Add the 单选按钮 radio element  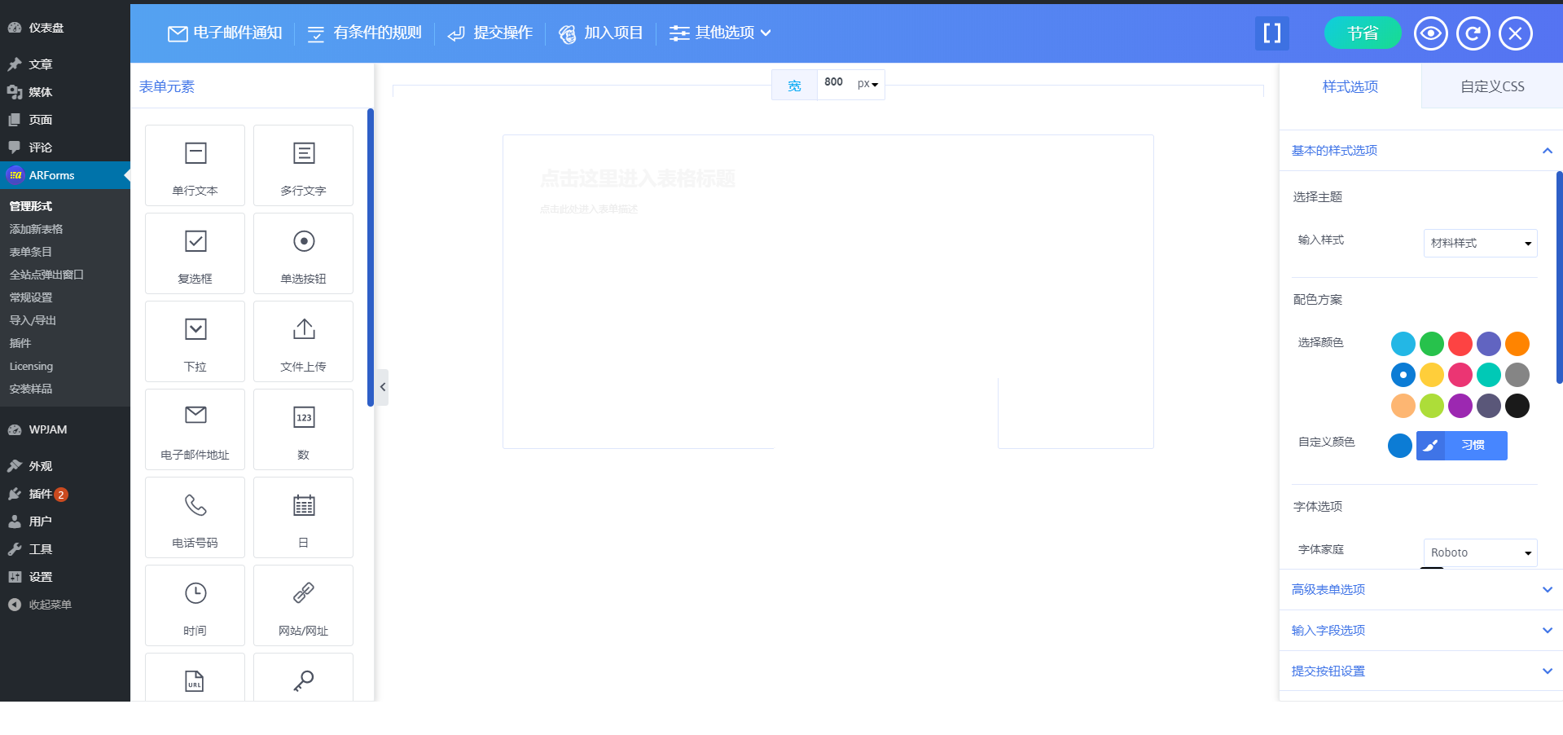tap(303, 253)
